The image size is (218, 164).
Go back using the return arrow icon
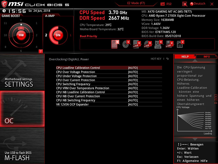pyautogui.click(x=168, y=59)
